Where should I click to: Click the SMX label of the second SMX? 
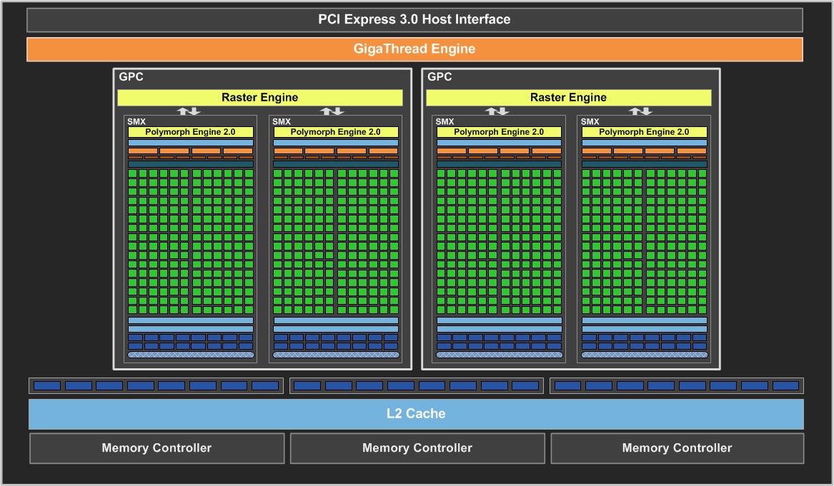click(282, 121)
